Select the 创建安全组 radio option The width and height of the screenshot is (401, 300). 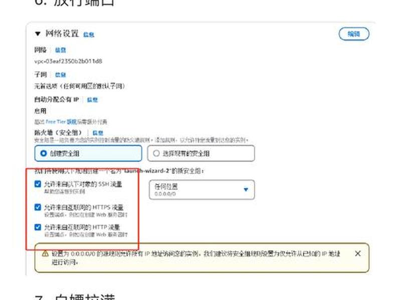click(x=88, y=153)
